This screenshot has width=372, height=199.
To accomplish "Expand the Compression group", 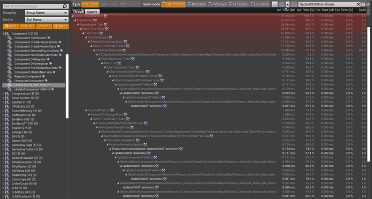I will pos(4,94).
